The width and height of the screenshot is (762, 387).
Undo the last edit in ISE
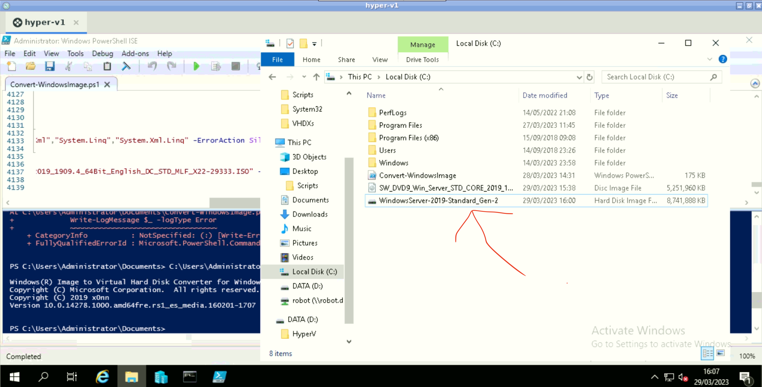click(152, 66)
